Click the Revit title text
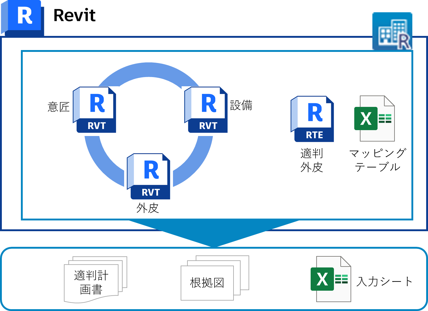Screen dimensions: 428x311 tap(74, 15)
